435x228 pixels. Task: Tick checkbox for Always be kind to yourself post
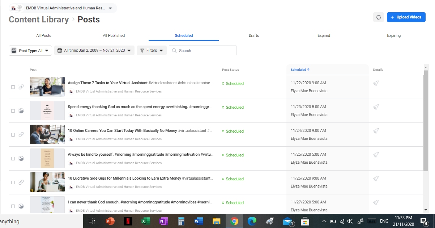13,159
